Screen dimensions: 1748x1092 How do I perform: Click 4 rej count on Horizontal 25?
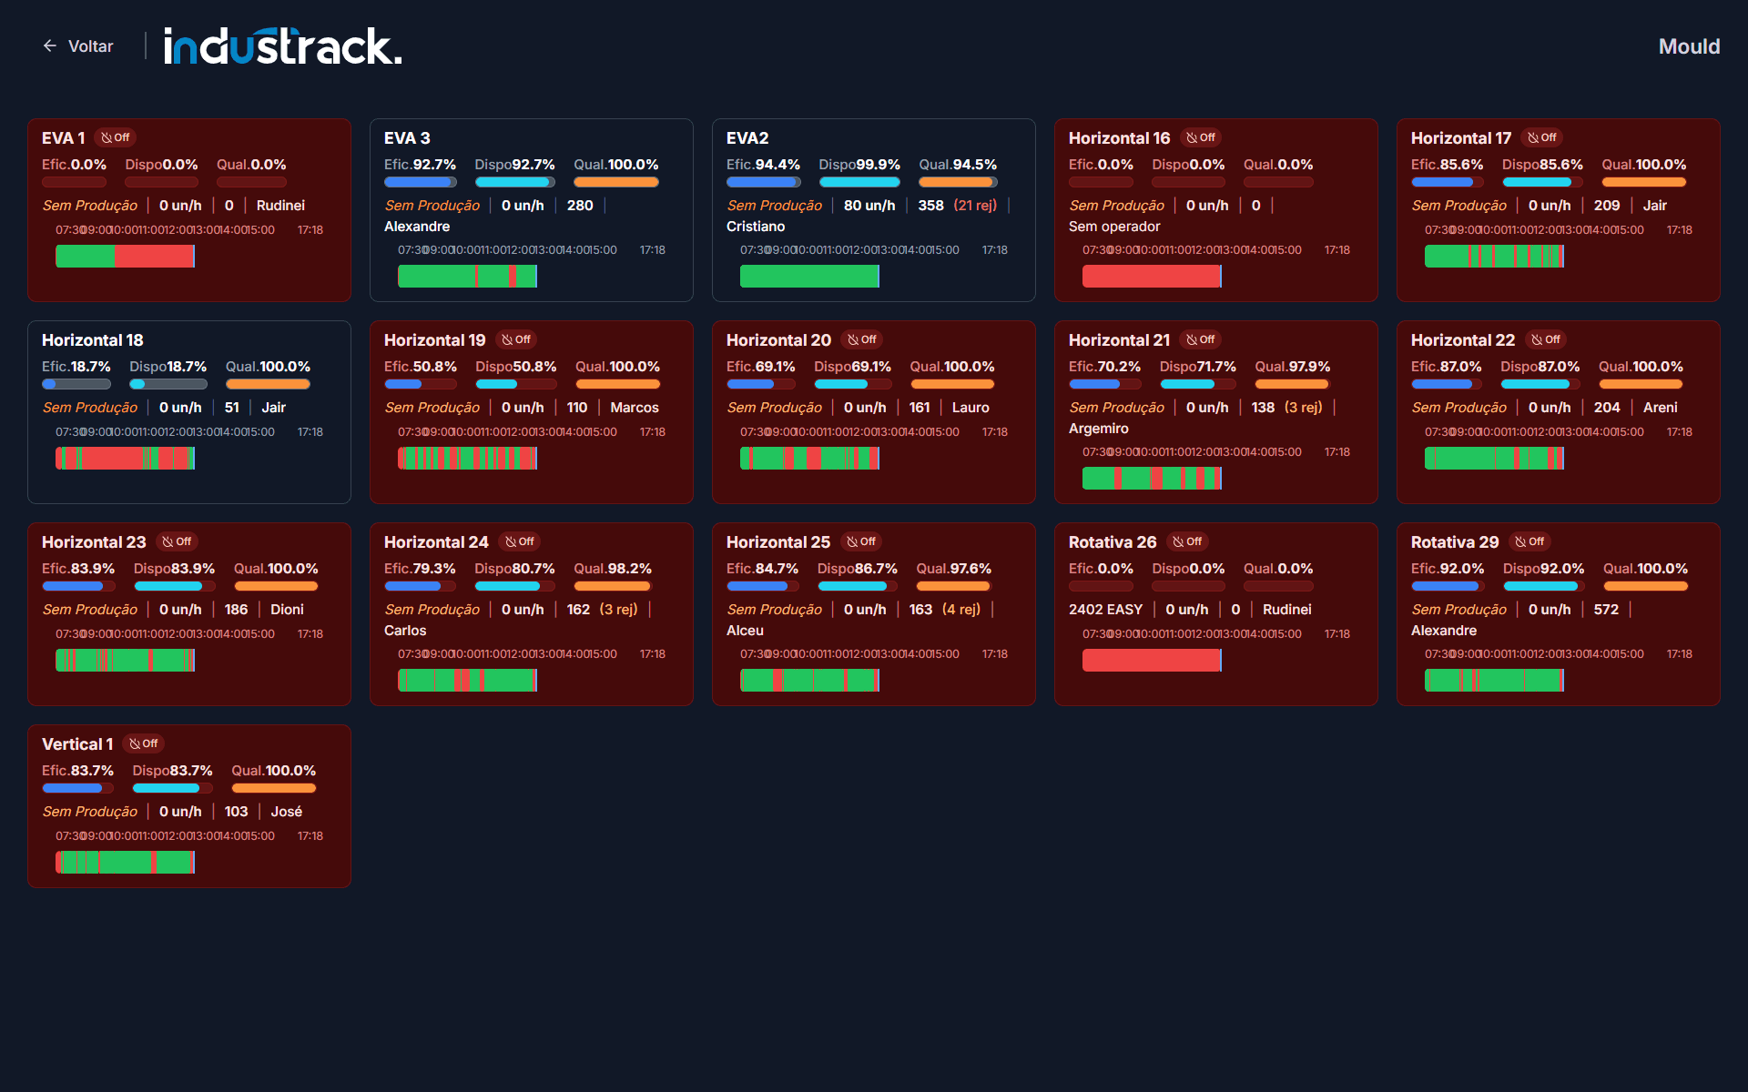[961, 610]
